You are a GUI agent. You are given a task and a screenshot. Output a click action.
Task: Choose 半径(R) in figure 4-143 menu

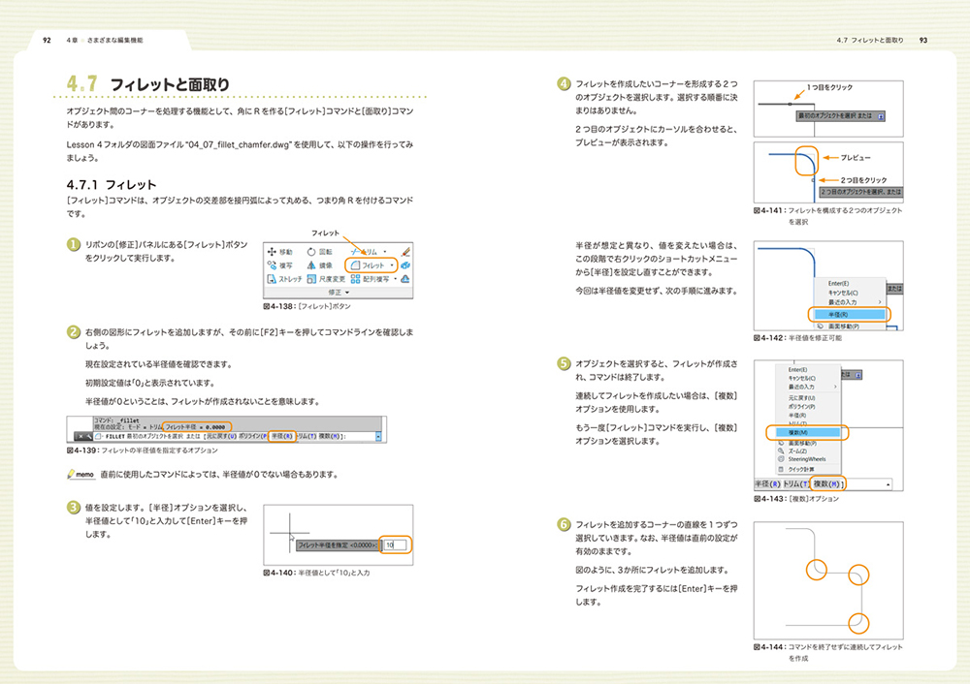coord(797,416)
